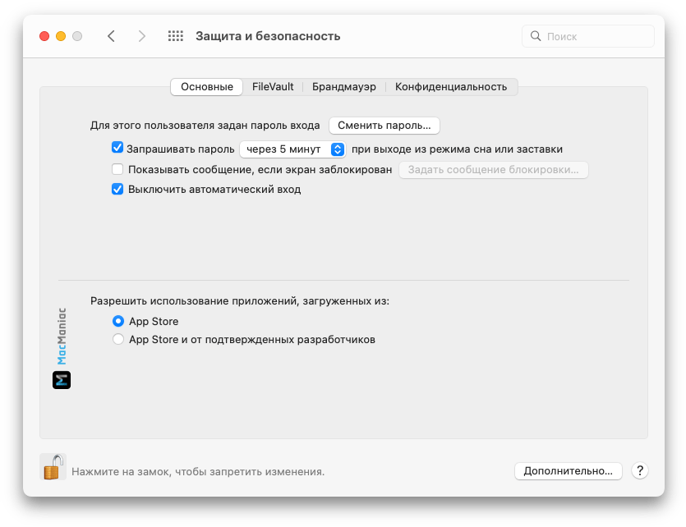Toggle disable automatic login checkbox
This screenshot has height=527, width=686.
pos(117,189)
